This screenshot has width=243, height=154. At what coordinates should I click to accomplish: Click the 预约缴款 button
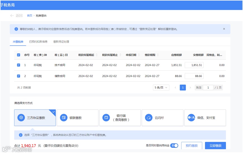coord(192,146)
